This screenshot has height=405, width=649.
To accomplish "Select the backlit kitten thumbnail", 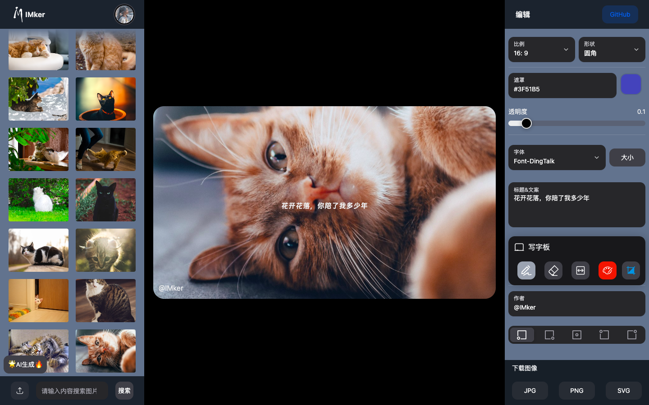I will click(x=105, y=250).
